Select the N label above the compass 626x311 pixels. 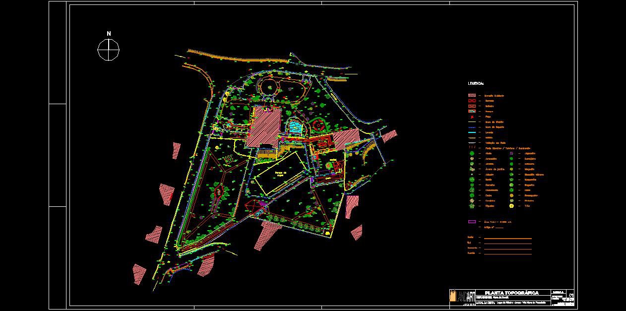click(109, 34)
